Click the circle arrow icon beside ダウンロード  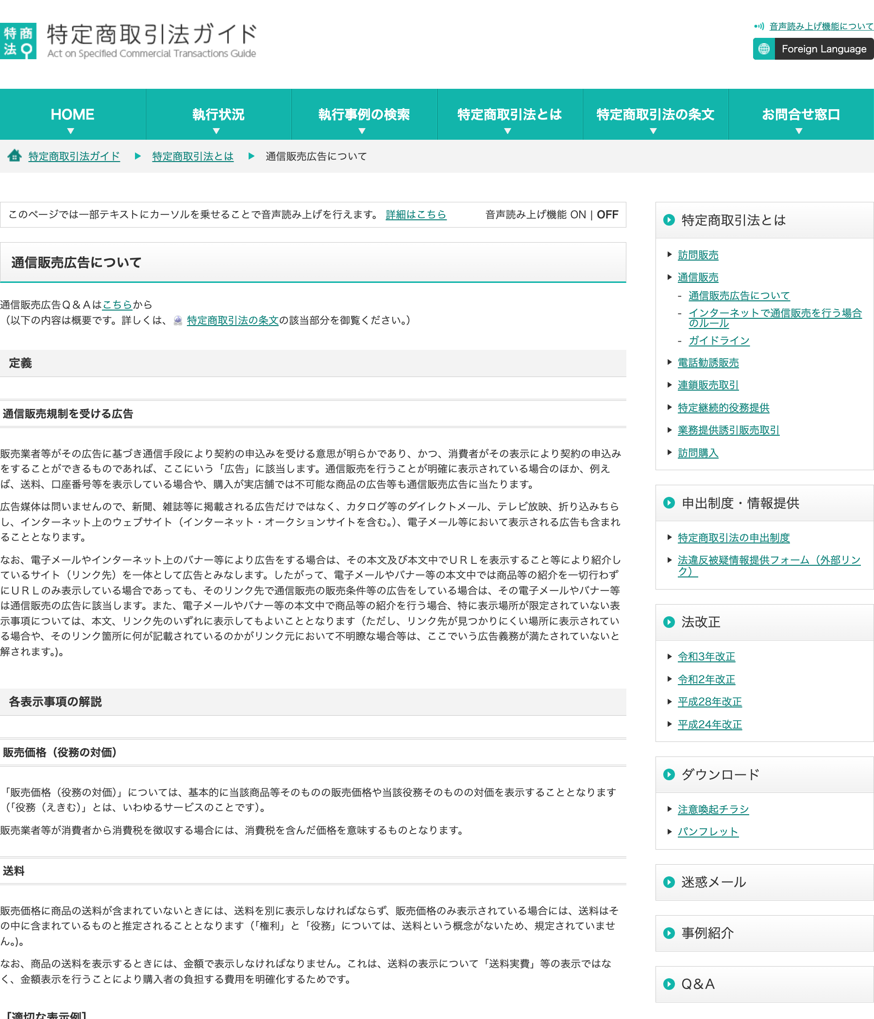[669, 774]
